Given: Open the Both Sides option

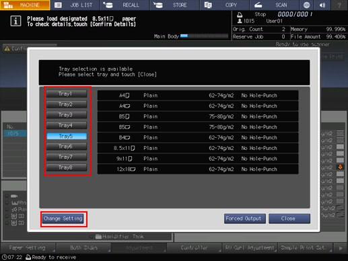Looking at the screenshot, I should 83,248.
